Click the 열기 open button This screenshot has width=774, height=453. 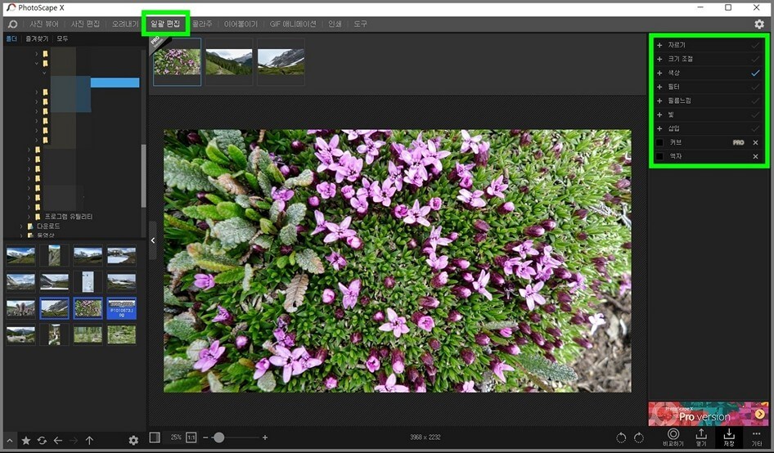click(x=701, y=437)
